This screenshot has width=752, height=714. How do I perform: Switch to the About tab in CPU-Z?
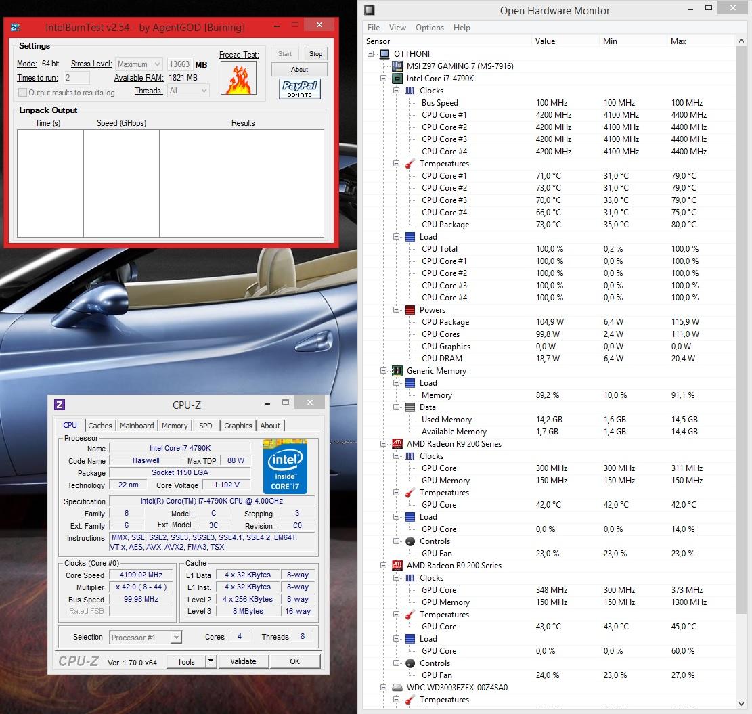coord(270,426)
